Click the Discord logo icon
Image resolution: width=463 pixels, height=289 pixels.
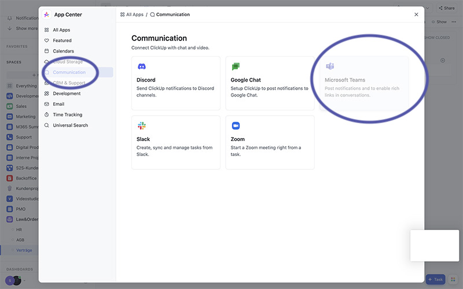click(142, 66)
